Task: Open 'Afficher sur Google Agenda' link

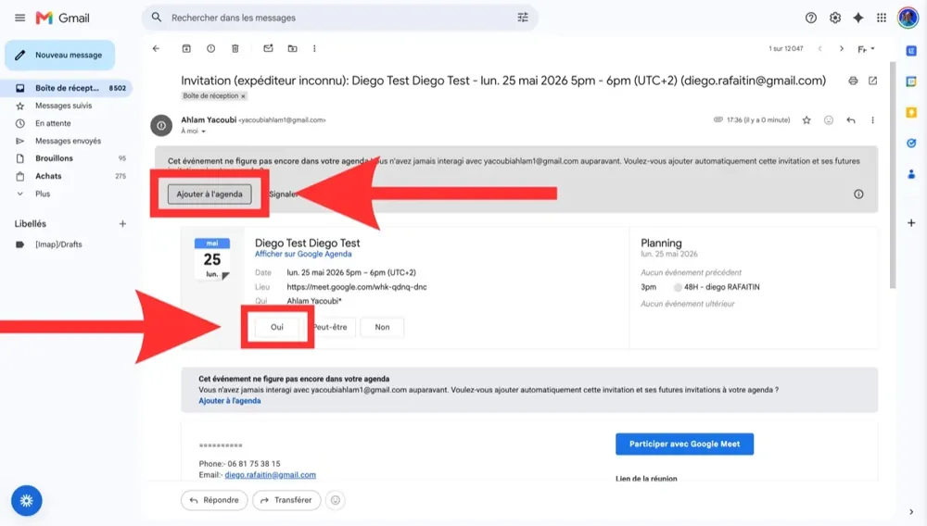Action: [x=303, y=254]
